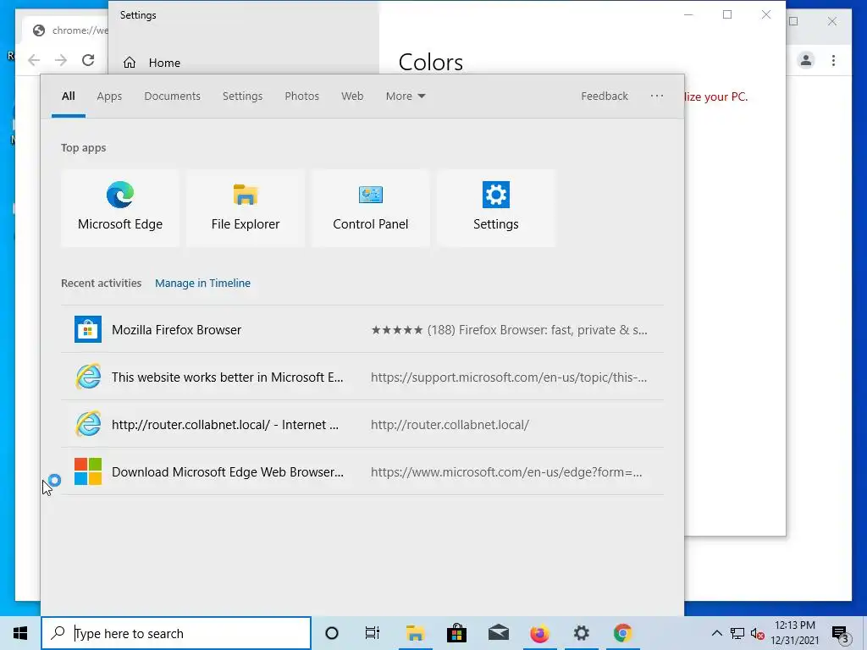The image size is (867, 650).
Task: Click the Microsoft logo beside Download Edge
Action: click(x=88, y=471)
